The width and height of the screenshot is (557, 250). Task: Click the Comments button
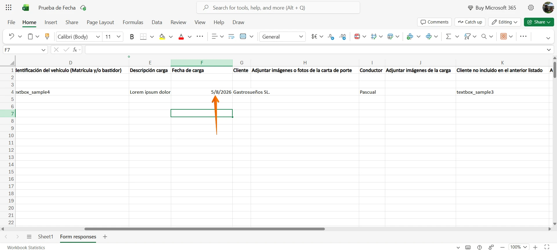click(434, 22)
